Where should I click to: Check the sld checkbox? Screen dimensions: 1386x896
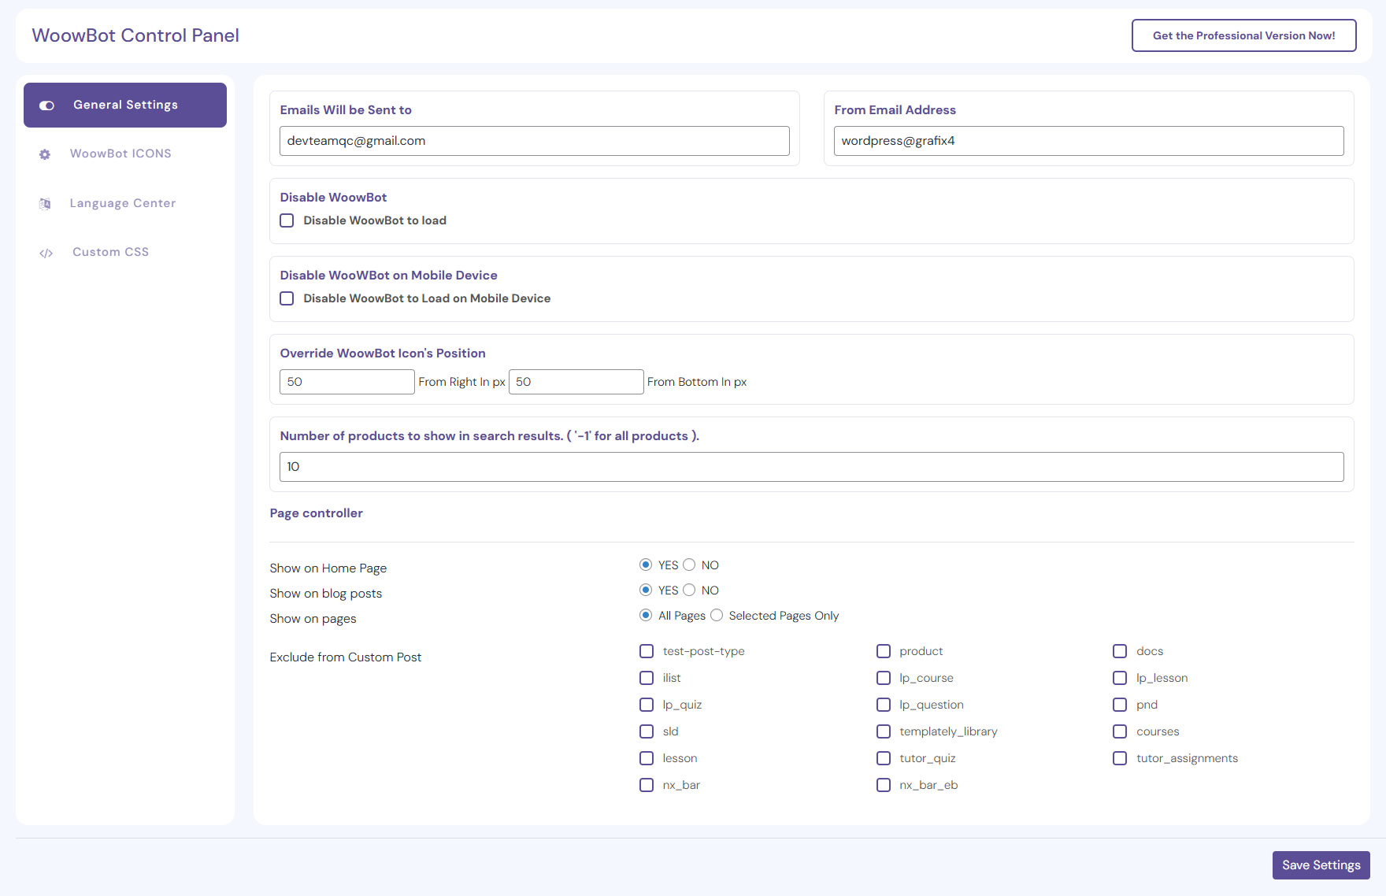pyautogui.click(x=647, y=731)
